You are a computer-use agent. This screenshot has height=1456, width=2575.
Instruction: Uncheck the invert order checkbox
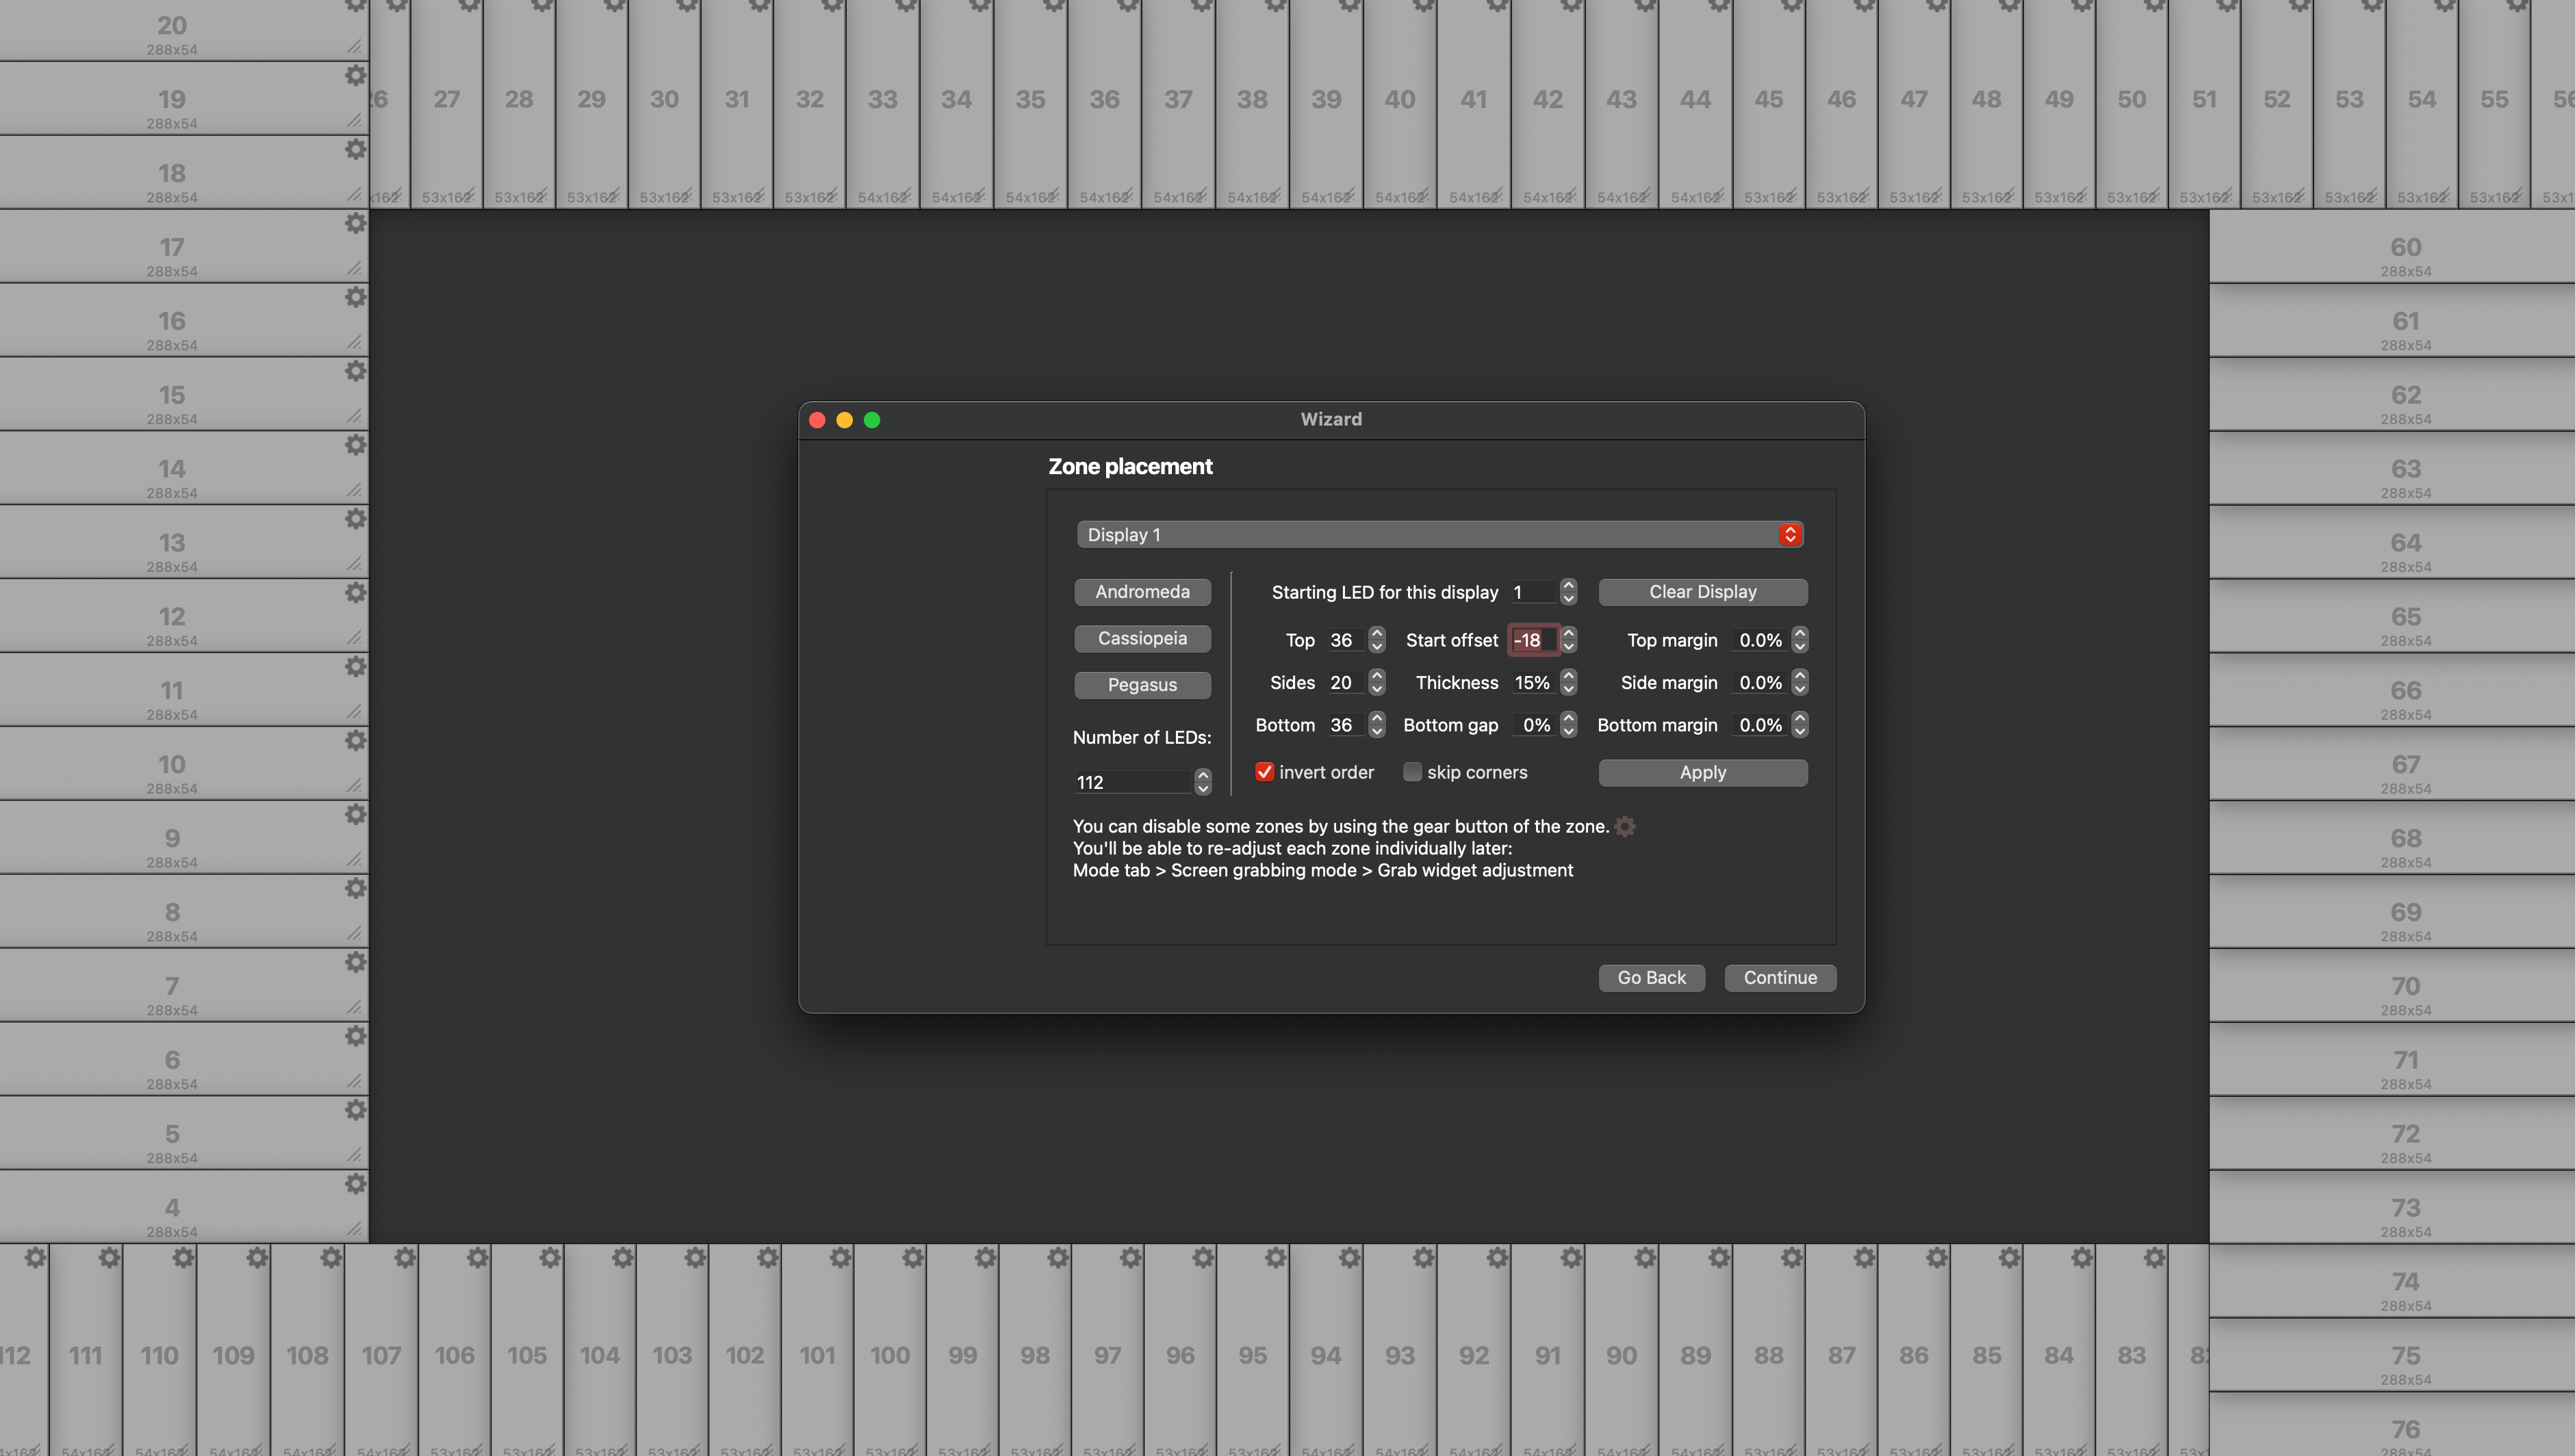click(1264, 772)
